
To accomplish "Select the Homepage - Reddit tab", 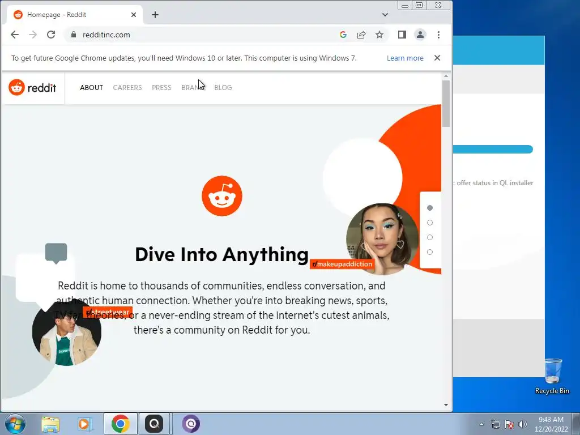I will tap(75, 15).
